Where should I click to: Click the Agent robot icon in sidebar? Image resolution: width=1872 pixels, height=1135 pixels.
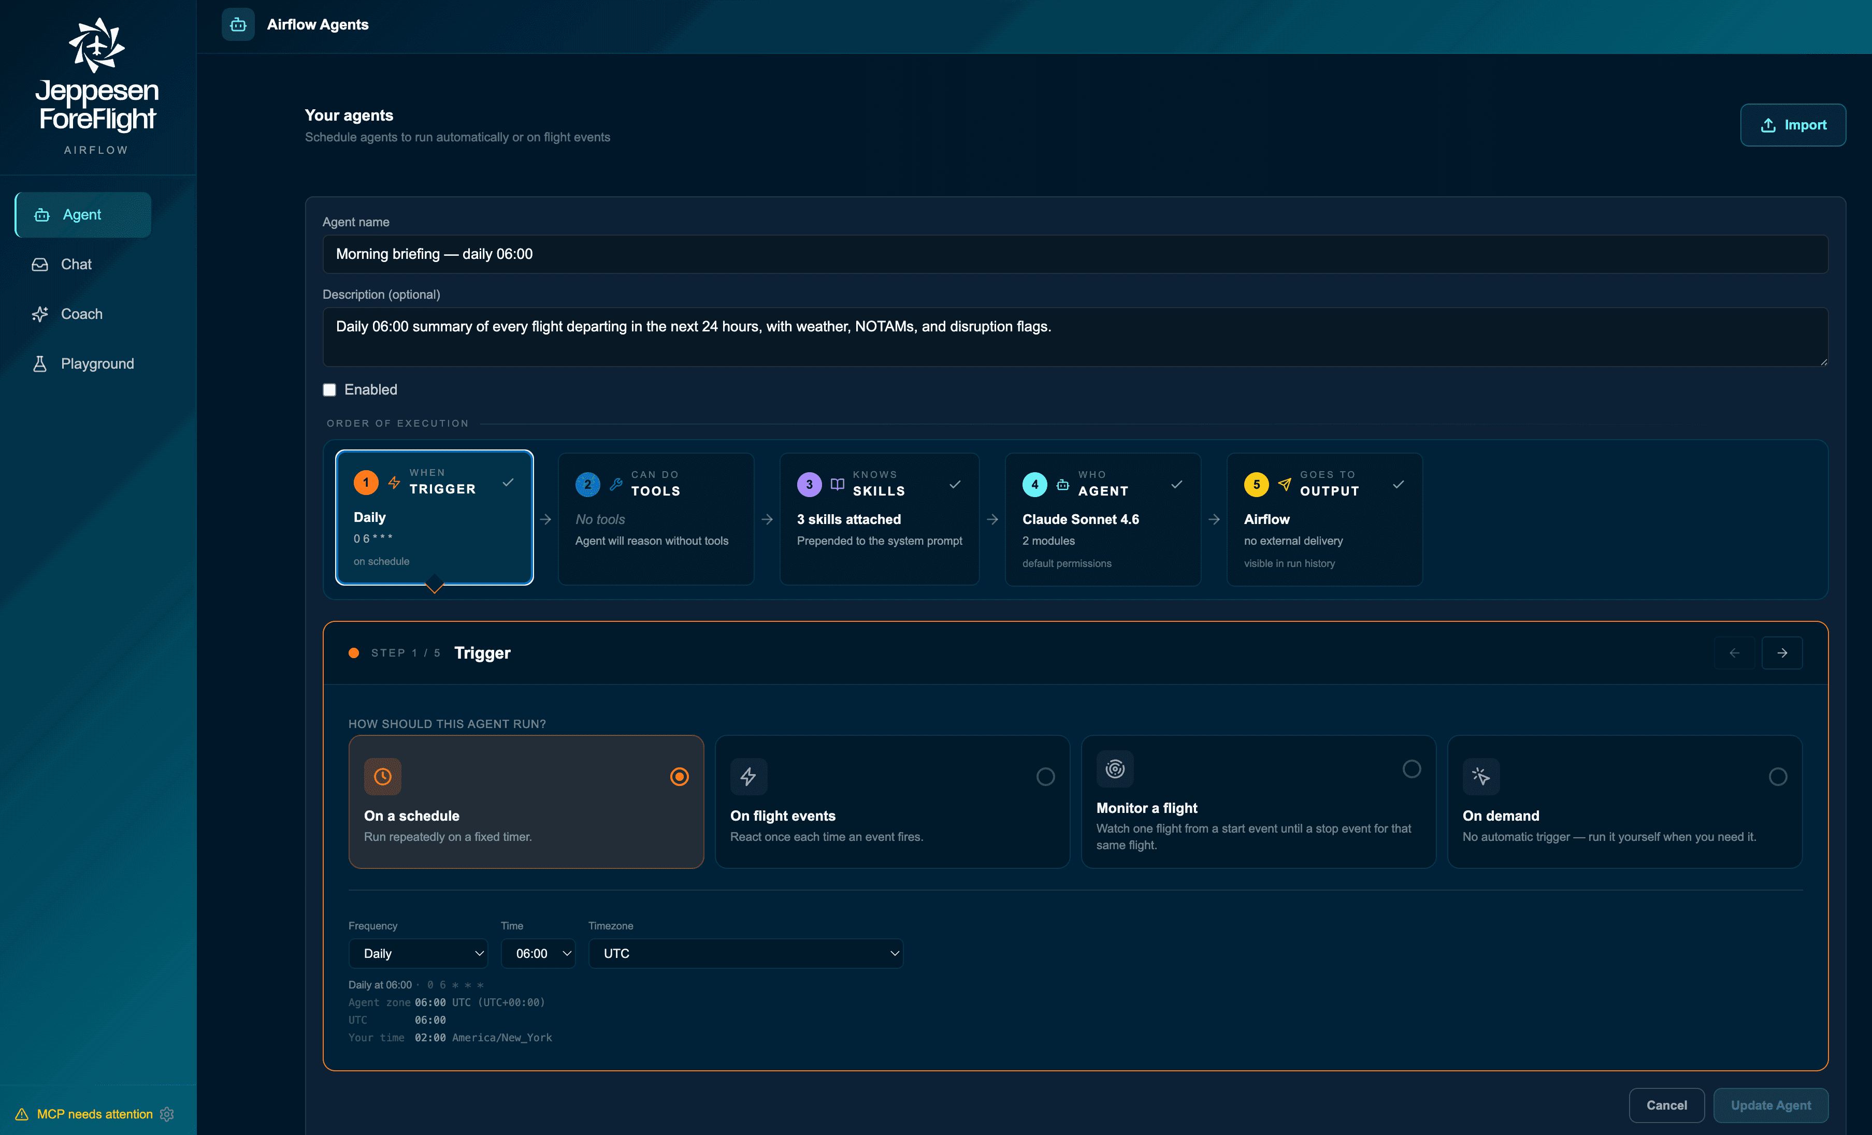[42, 215]
